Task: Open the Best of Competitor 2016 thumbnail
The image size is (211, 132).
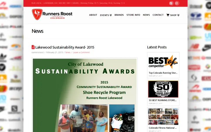Action: click(163, 62)
